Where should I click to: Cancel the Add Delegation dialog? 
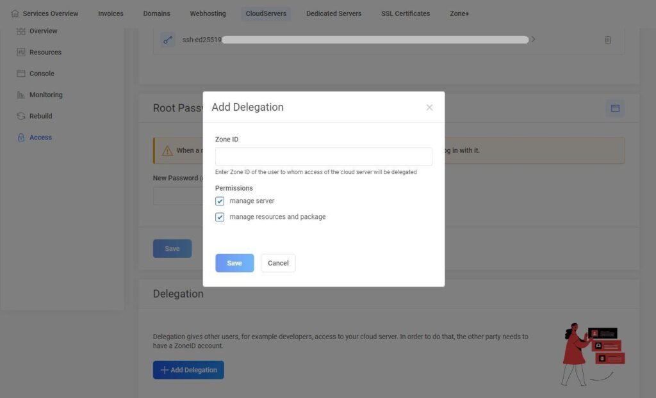coord(278,263)
